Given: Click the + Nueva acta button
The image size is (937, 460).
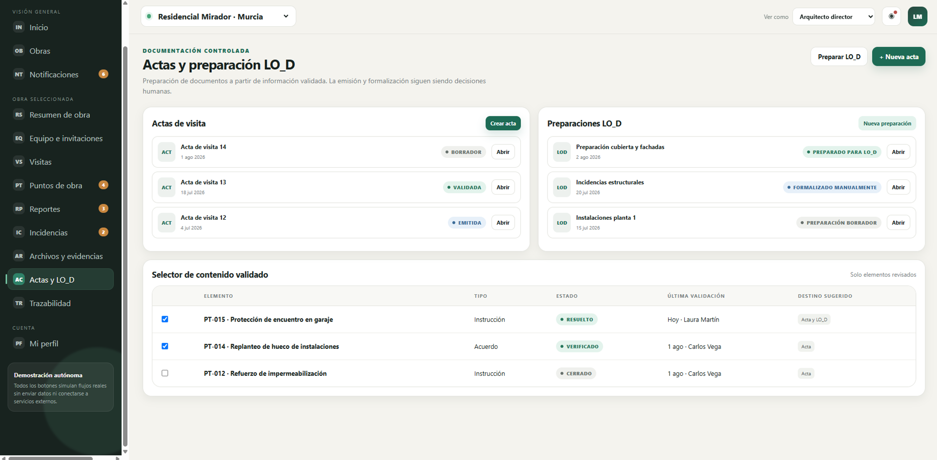Looking at the screenshot, I should [x=898, y=57].
